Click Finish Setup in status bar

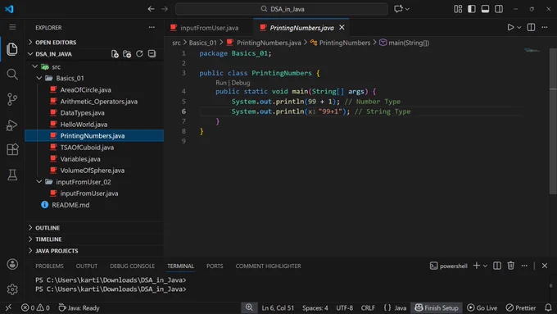tap(437, 307)
